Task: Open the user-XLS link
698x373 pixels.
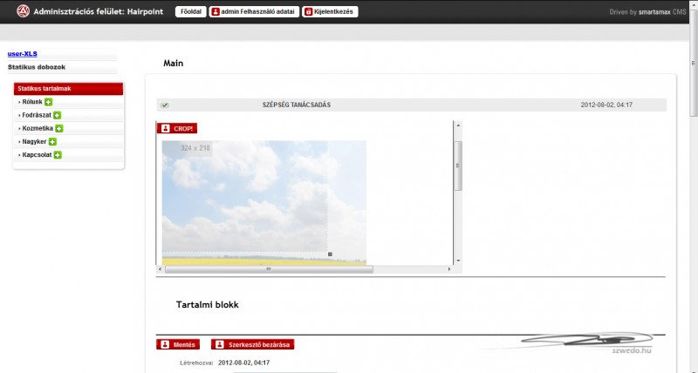Action: click(x=23, y=54)
